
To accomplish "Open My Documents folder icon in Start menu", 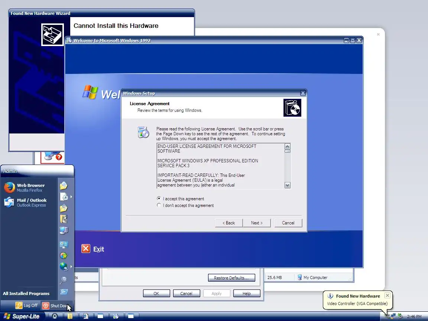I will coord(64,186).
